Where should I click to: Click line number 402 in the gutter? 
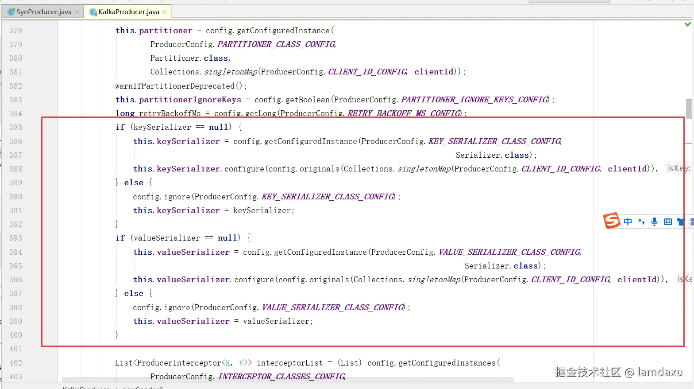[15, 363]
